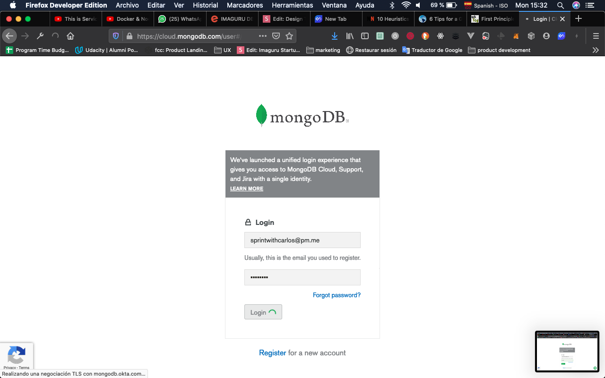Open Udacity Alumni bookmark
605x378 pixels.
tap(107, 50)
